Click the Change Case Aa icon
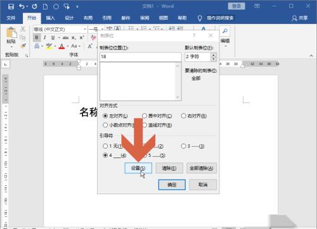 point(74,46)
